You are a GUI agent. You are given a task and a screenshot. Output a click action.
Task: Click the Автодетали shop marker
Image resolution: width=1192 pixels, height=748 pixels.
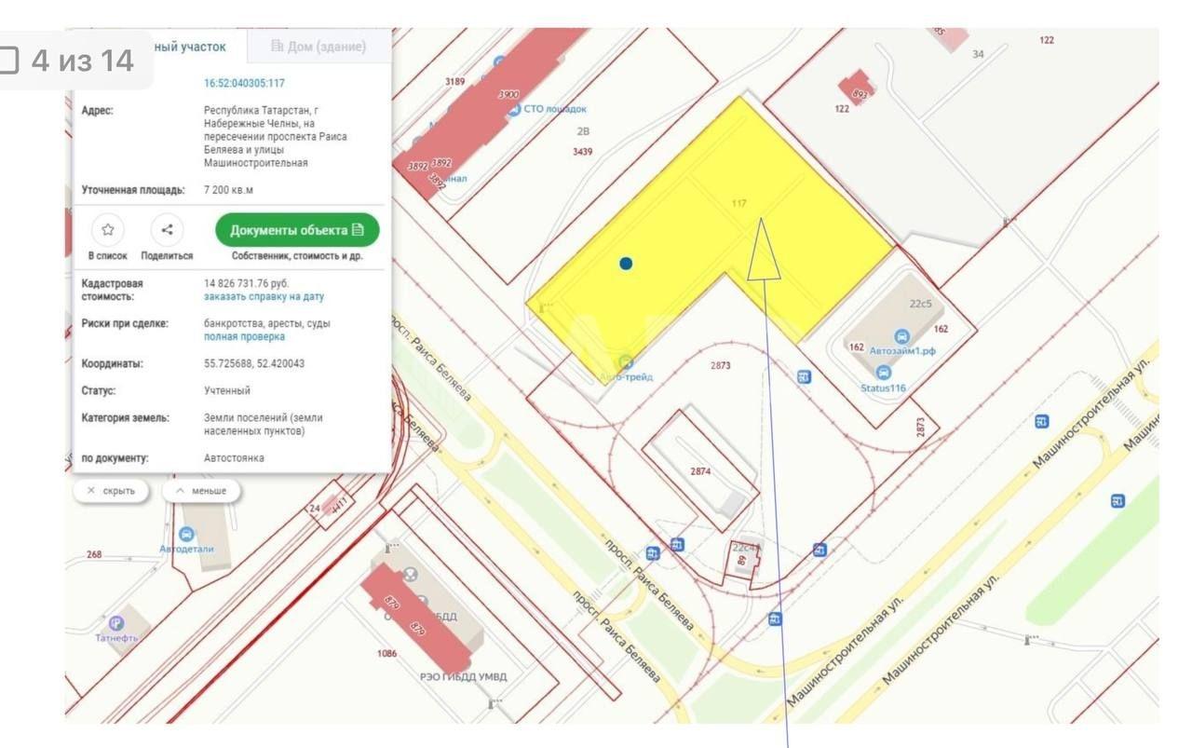click(x=186, y=534)
